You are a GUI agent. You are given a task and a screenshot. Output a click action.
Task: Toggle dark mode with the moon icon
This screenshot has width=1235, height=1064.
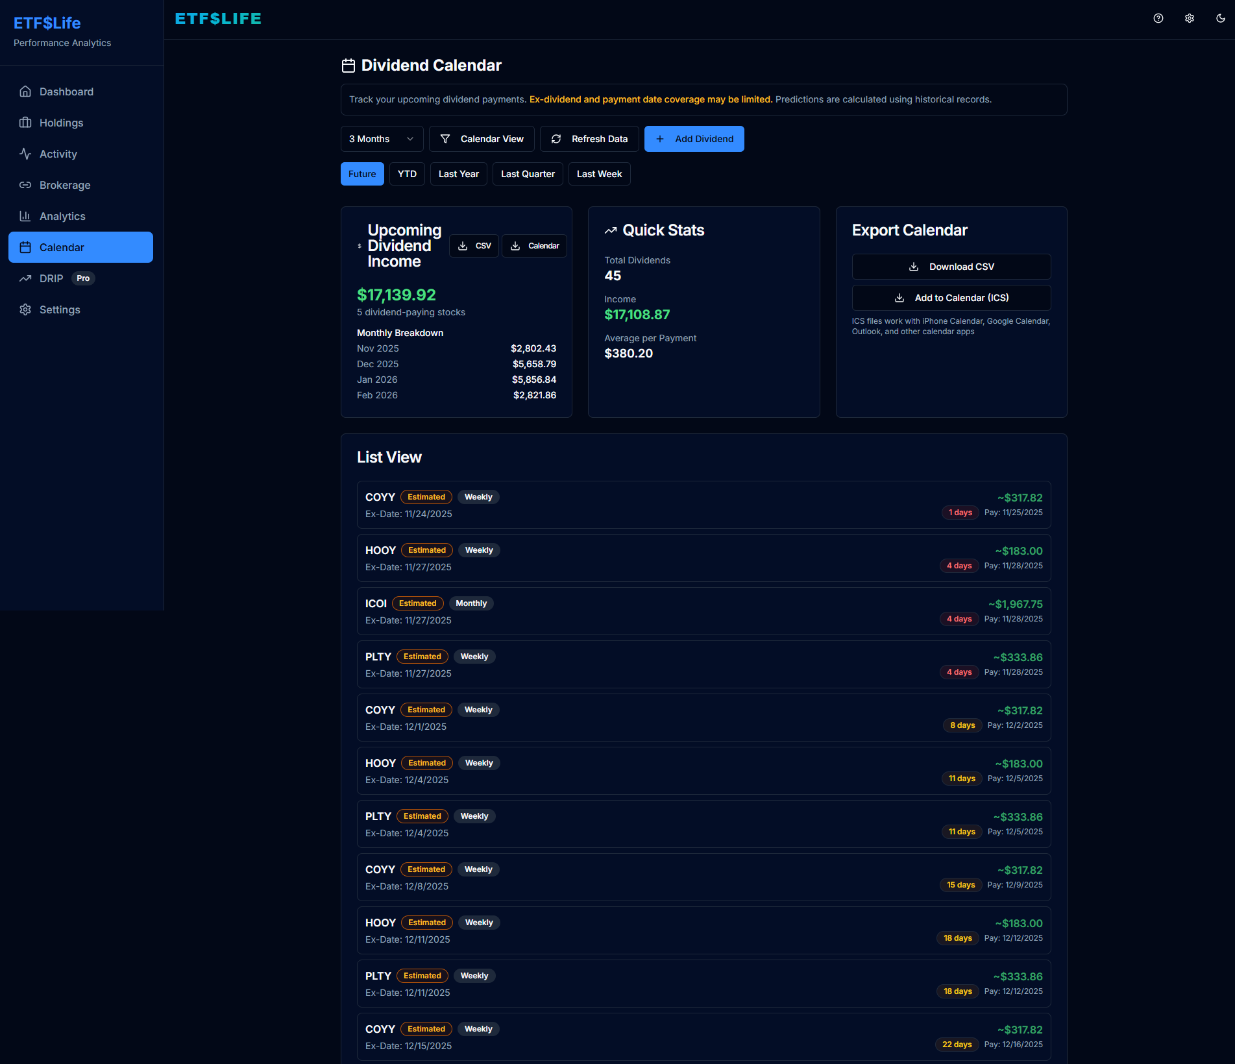tap(1221, 18)
